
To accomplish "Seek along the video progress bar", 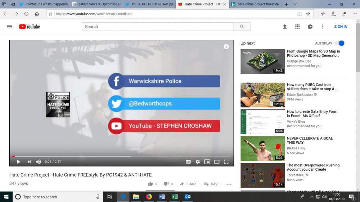I will click(x=122, y=157).
